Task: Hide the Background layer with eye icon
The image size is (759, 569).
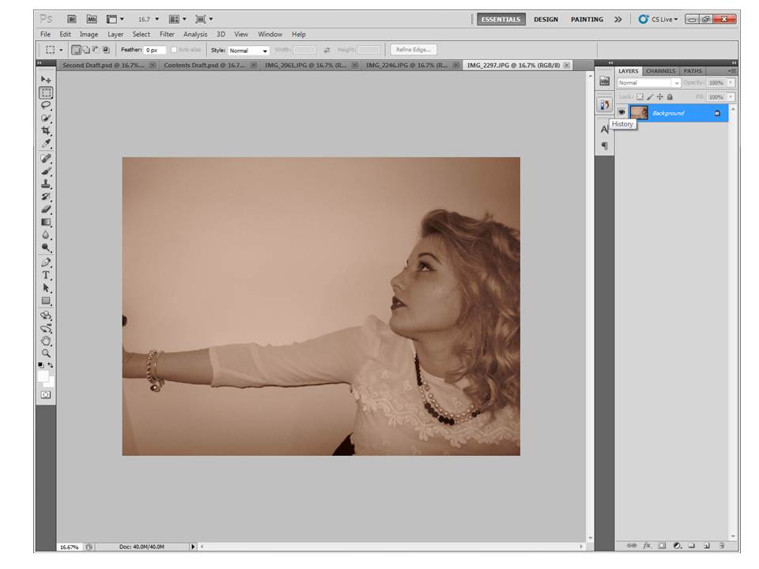Action: (621, 113)
